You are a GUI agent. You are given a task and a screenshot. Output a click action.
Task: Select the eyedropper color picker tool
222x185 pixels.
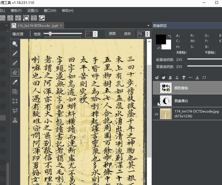point(15,82)
